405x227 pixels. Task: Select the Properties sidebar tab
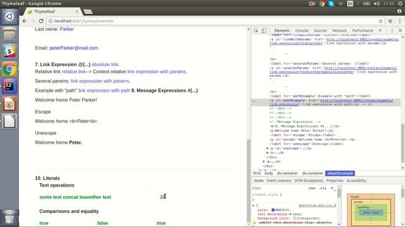(x=335, y=181)
